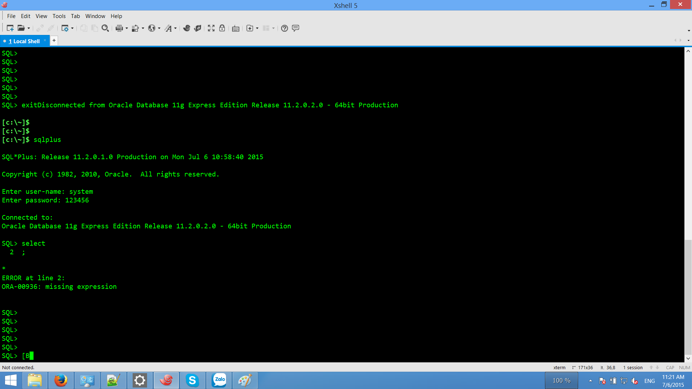Click the vertical scrollbar thumb
Viewport: 692px width, 389px height.
688,297
